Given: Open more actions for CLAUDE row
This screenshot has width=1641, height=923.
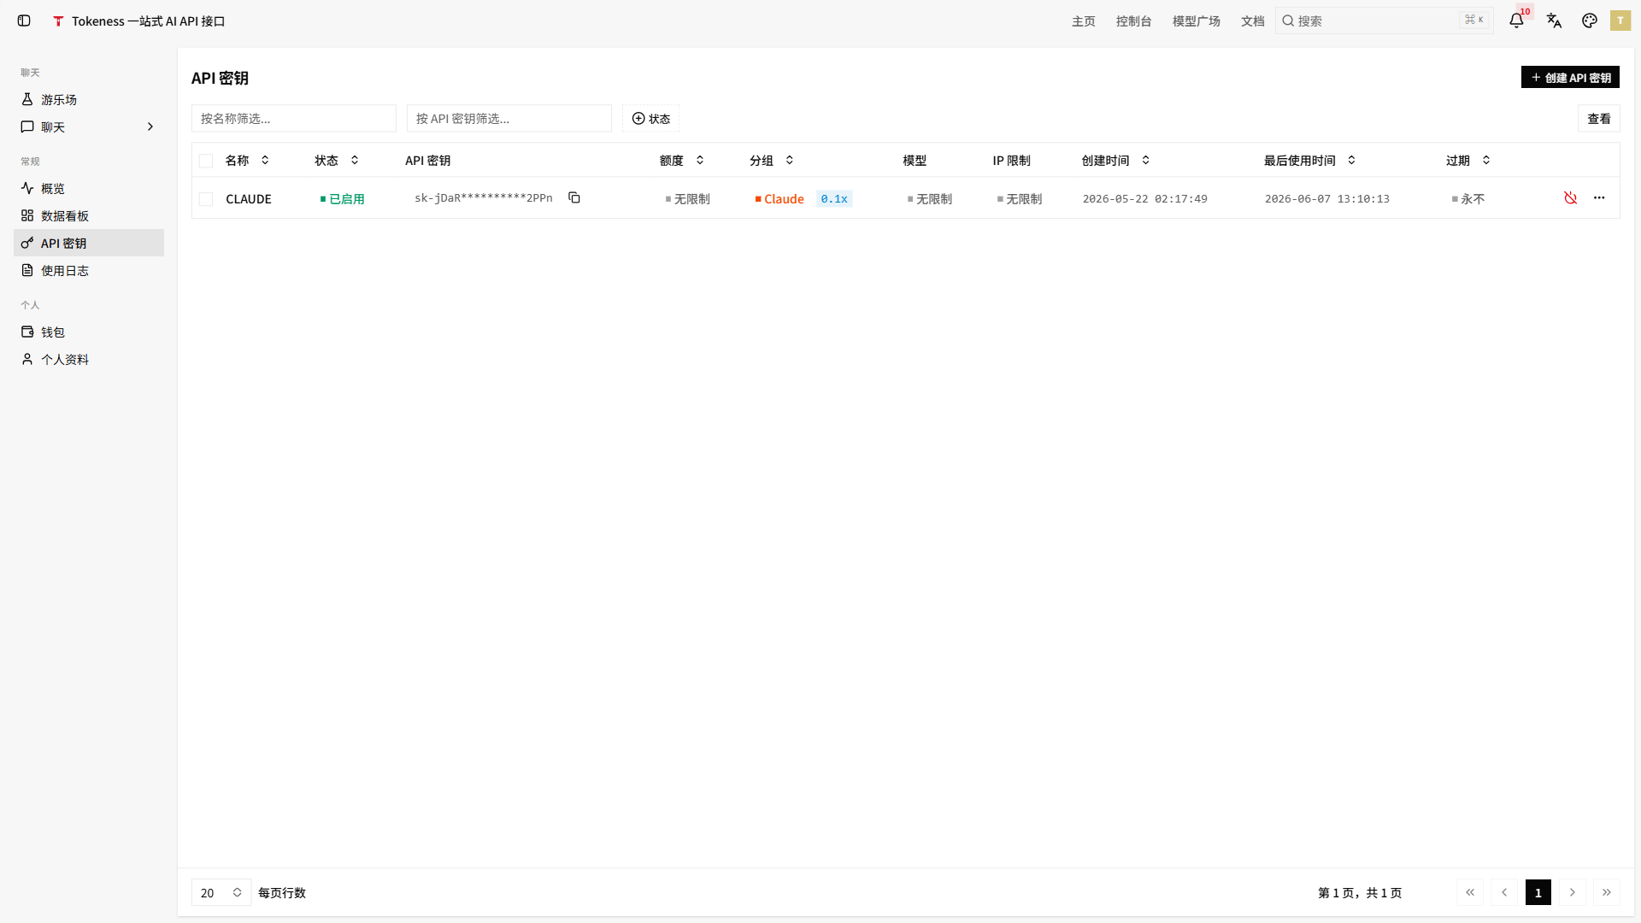Looking at the screenshot, I should point(1599,198).
